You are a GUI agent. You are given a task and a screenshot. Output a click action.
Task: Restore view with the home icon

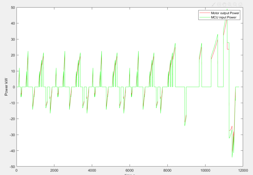point(240,5)
